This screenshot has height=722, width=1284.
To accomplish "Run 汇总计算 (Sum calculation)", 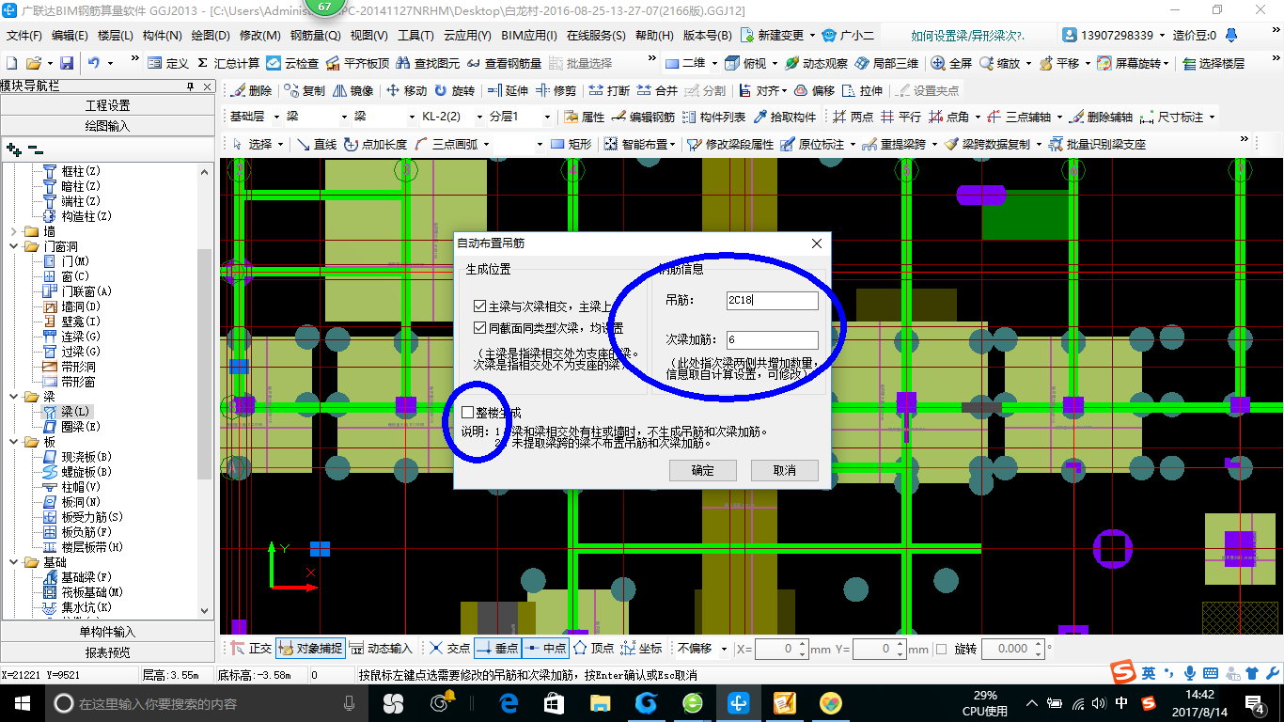I will pos(228,63).
